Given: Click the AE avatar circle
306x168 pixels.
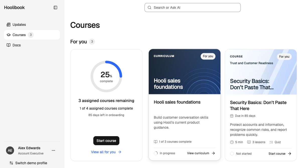Looking at the screenshot, I should pyautogui.click(x=10, y=150).
